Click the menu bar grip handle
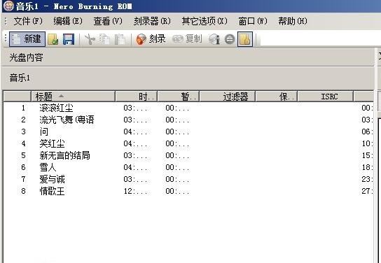This screenshot has width=381, height=263. point(6,21)
